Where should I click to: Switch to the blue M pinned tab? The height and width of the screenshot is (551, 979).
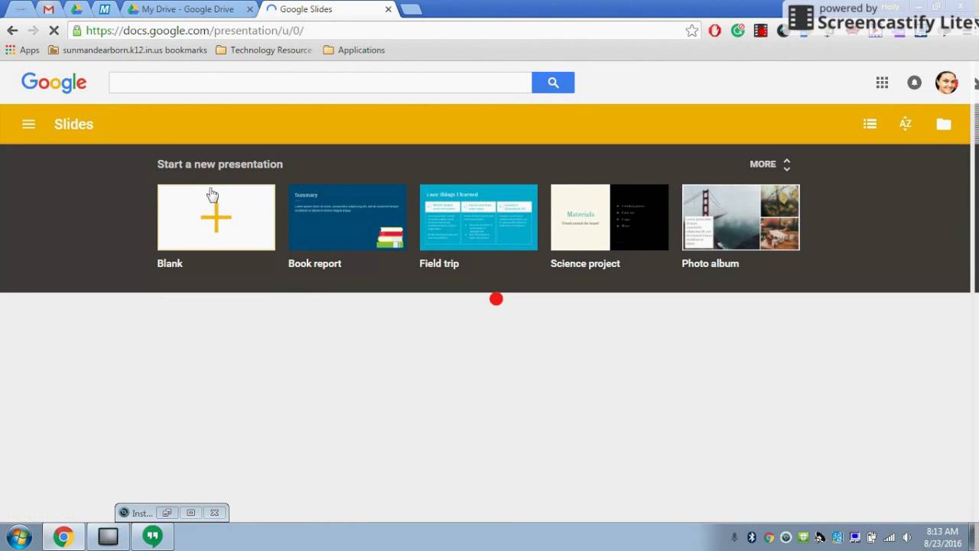[104, 9]
